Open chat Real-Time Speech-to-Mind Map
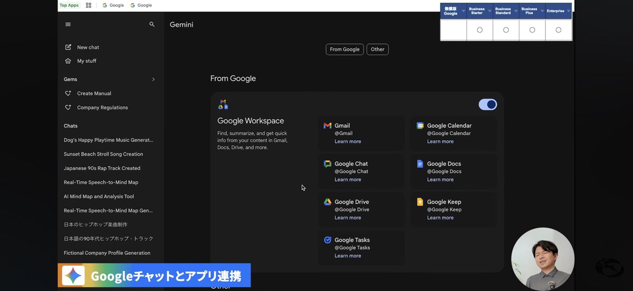 (101, 182)
